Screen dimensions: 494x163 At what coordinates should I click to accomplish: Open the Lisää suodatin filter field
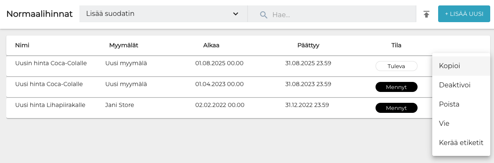tap(163, 14)
